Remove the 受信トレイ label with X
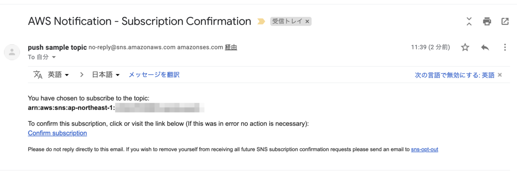The width and height of the screenshot is (517, 177). pos(308,21)
